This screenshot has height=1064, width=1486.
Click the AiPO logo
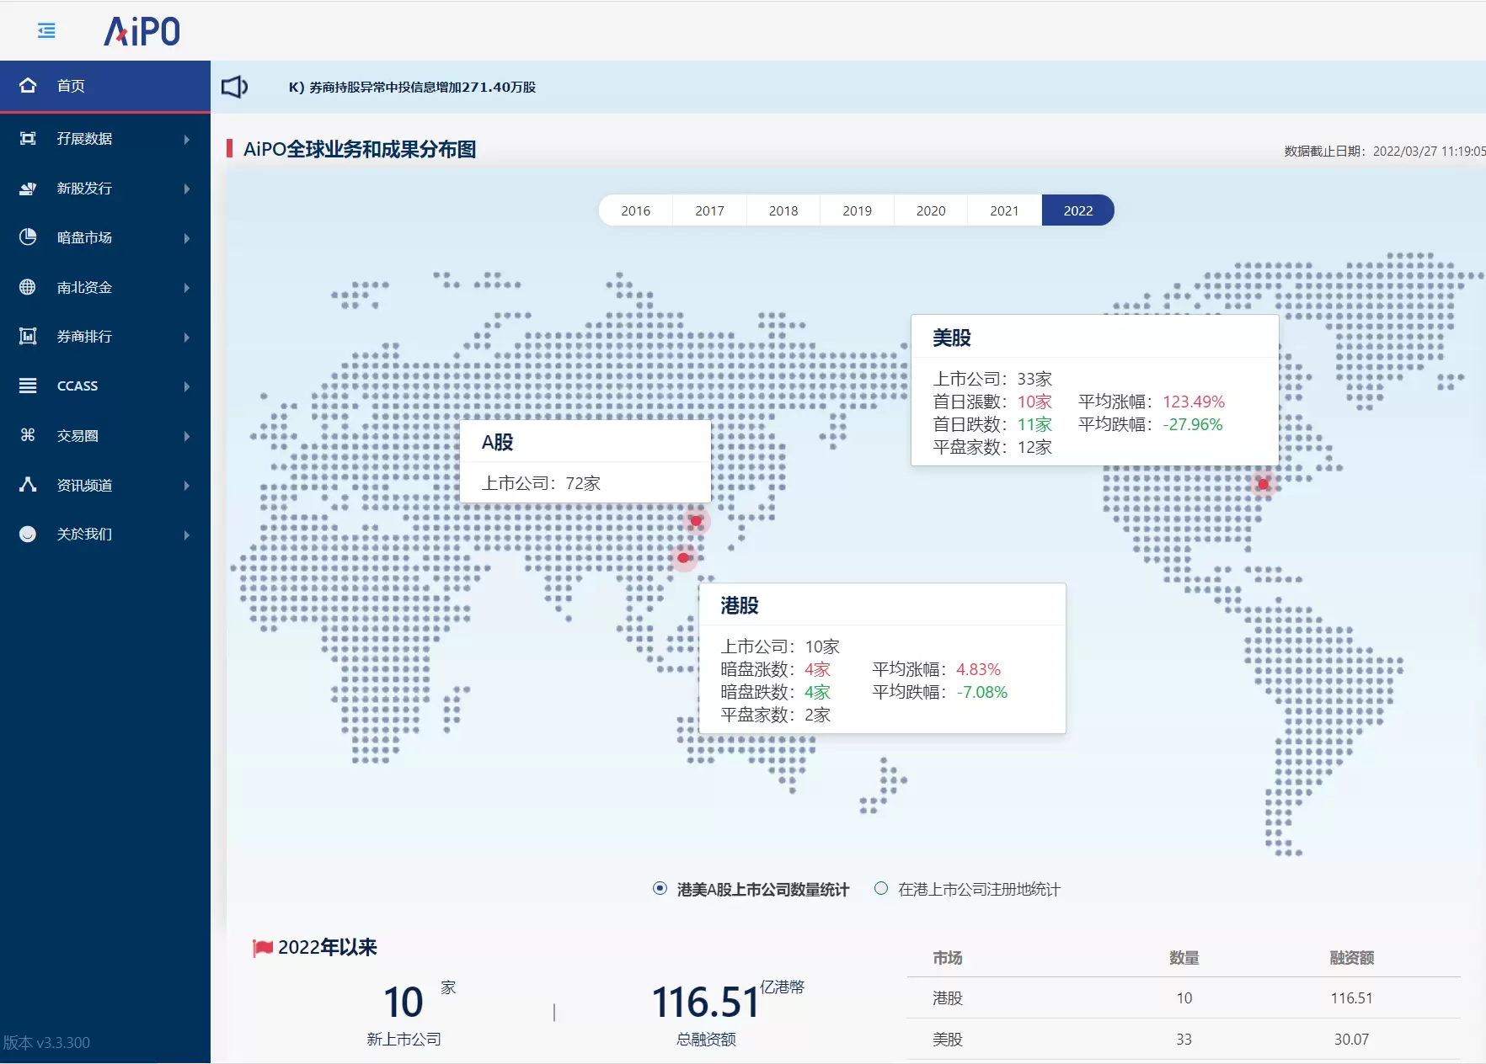[x=142, y=31]
